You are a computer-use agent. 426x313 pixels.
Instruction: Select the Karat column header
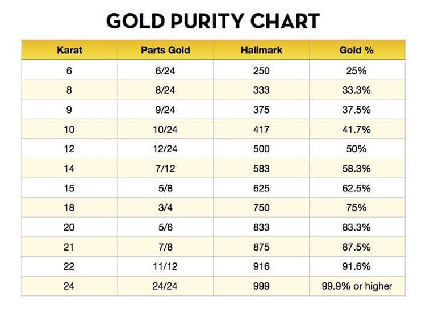point(69,50)
